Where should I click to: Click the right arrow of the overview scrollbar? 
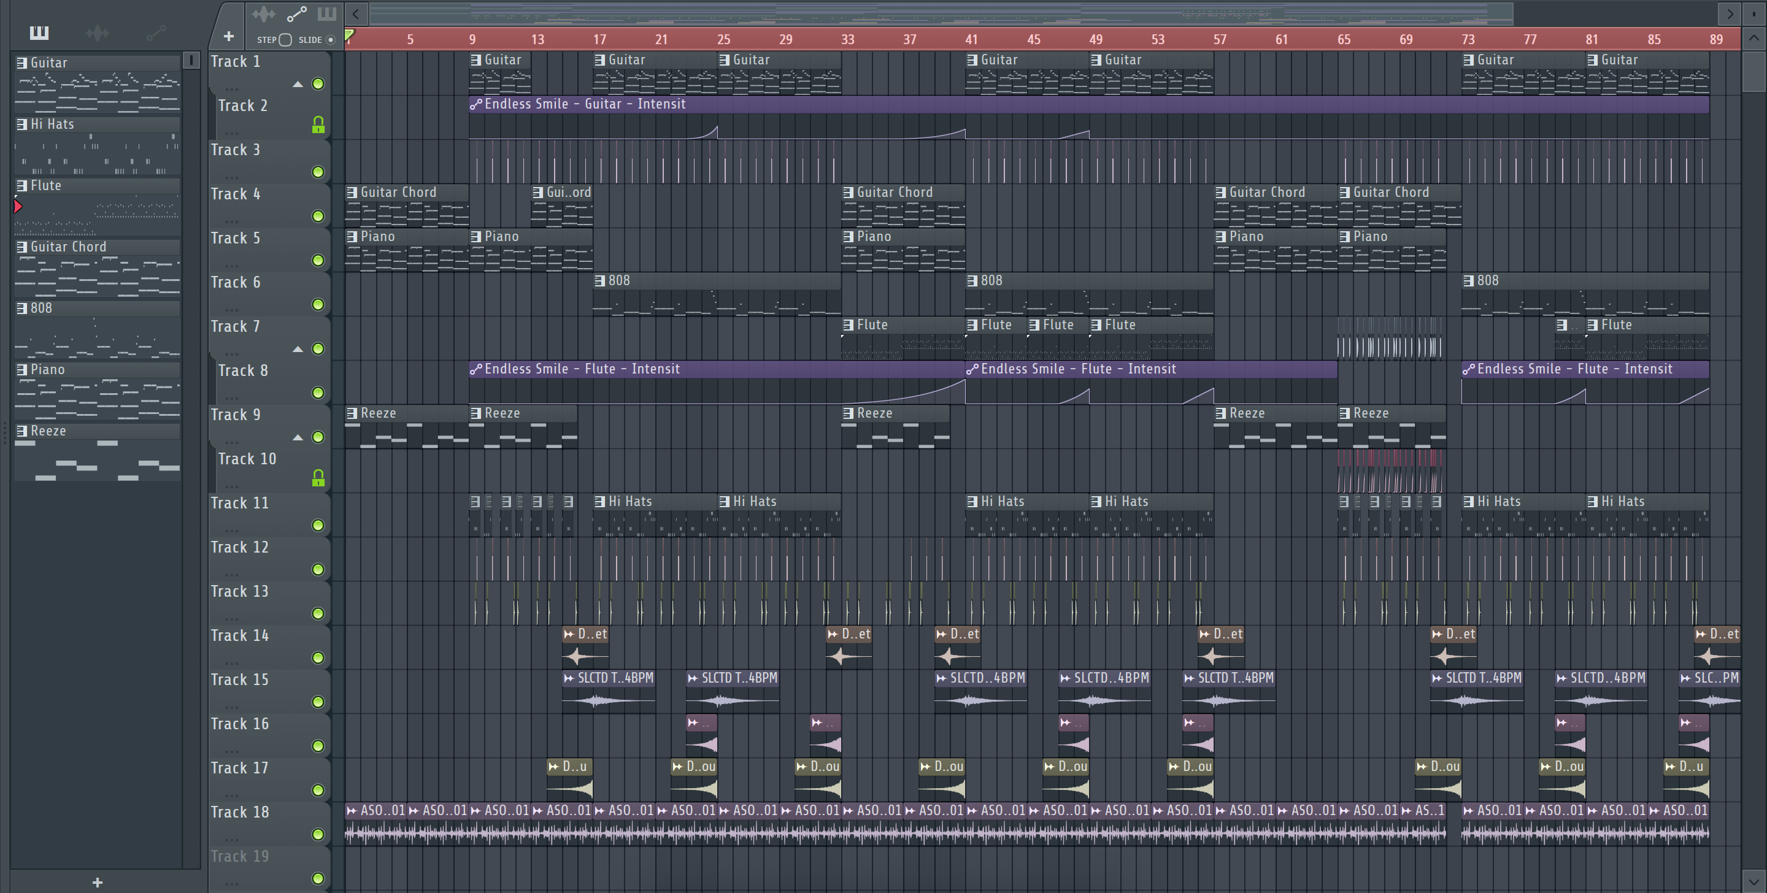pyautogui.click(x=1730, y=13)
